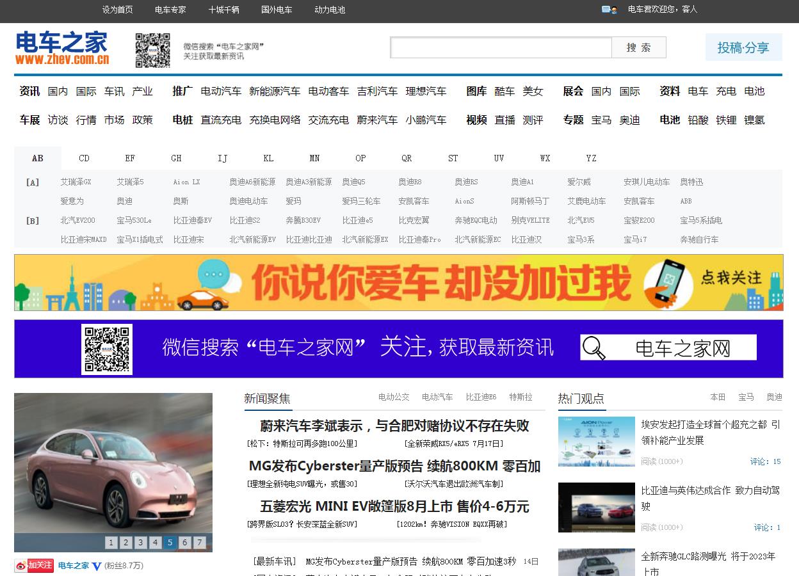This screenshot has height=576, width=799.
Task: Go to slide 7 of carousel
Action: pos(200,543)
